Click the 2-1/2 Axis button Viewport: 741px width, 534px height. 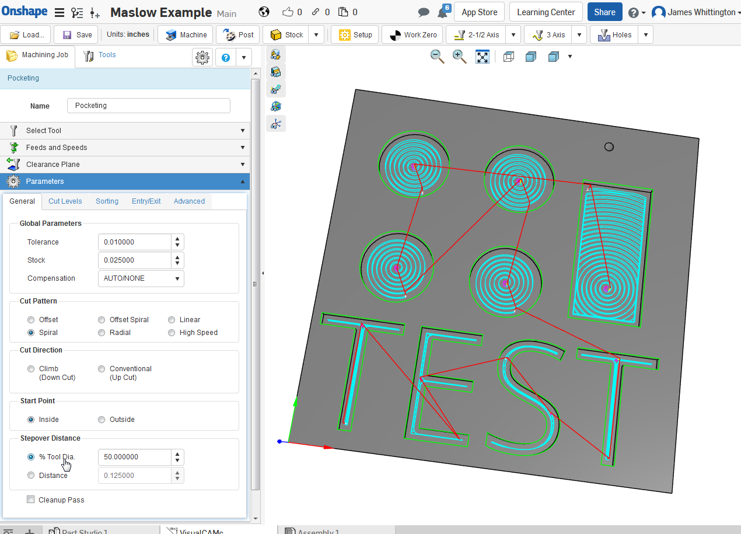(x=477, y=34)
